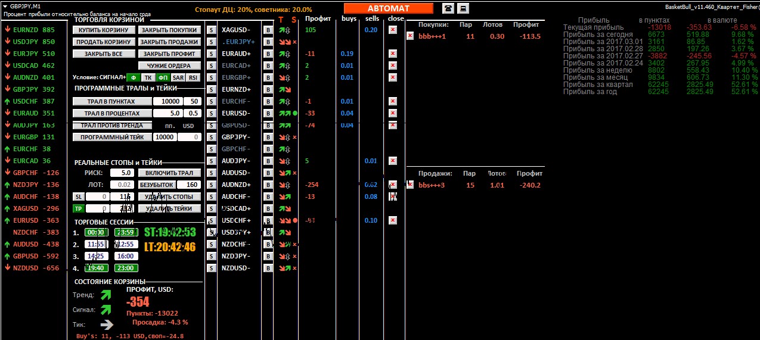Toggle the SL stop-loss button
760x340 pixels.
pyautogui.click(x=79, y=196)
